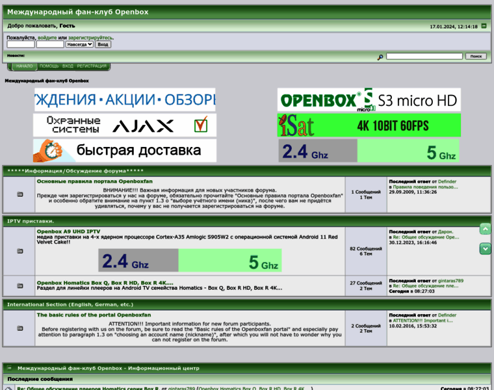Click folder icon for Openbox A9 UHD IPTV board

pos(20,251)
